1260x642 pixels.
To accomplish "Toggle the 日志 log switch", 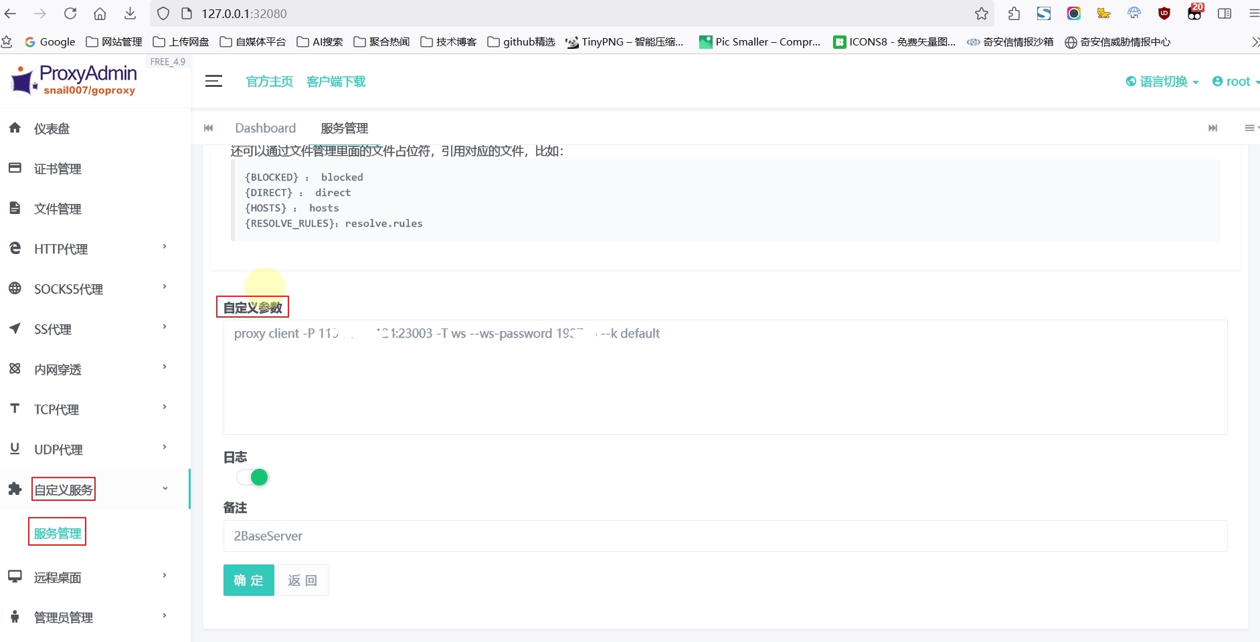I will 253,477.
